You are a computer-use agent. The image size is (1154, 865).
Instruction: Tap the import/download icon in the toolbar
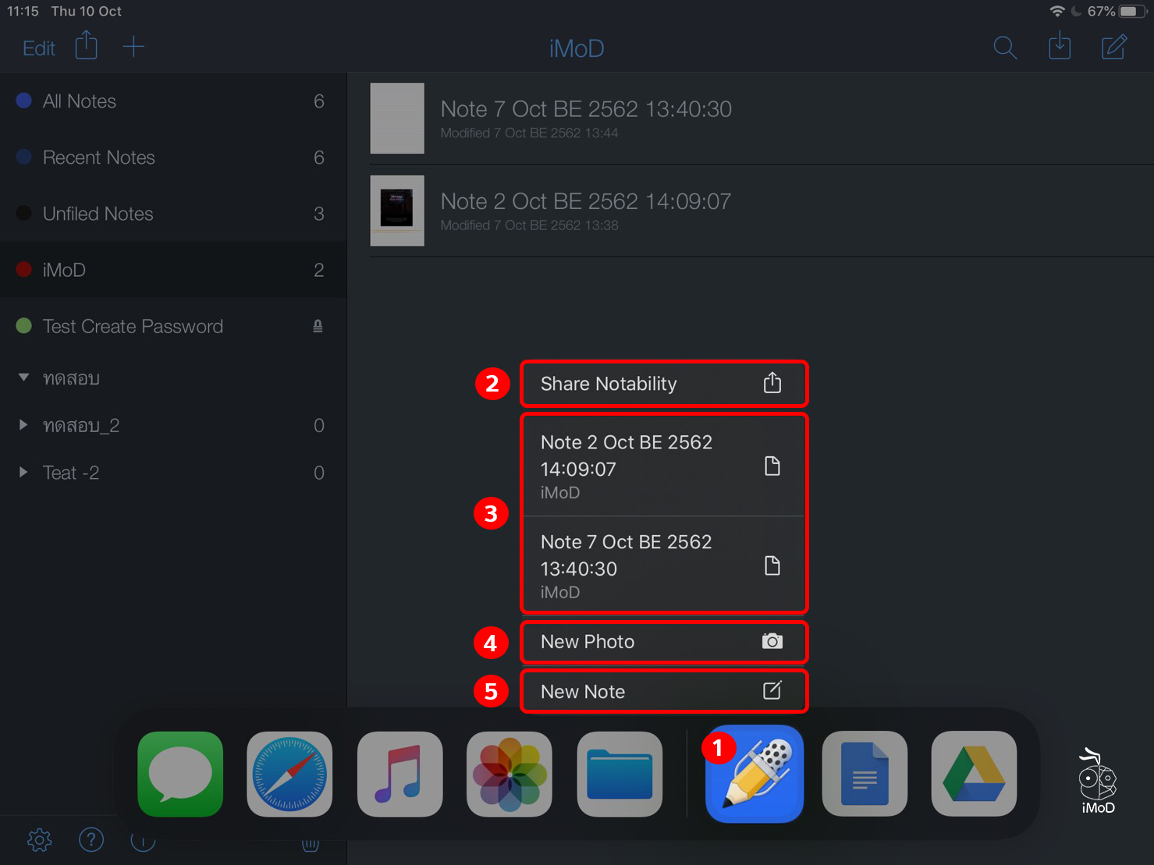coord(1059,47)
